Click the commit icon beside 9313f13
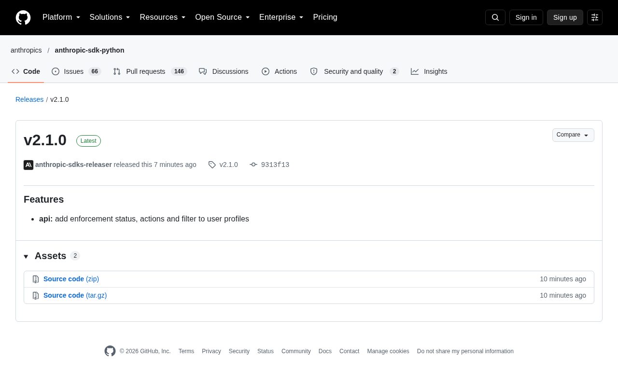The width and height of the screenshot is (618, 386). pos(253,165)
